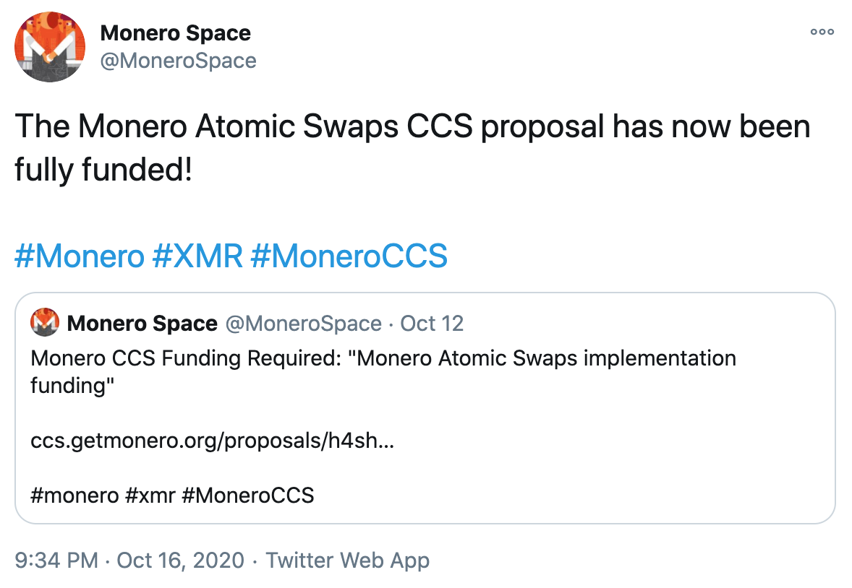
Task: Click the Monero Space display name
Action: click(x=176, y=33)
